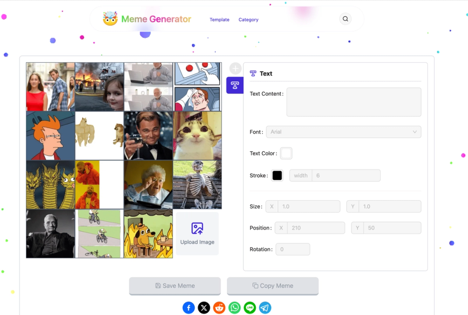
Task: Select the Drake Hotline Bling template
Action: [99, 185]
